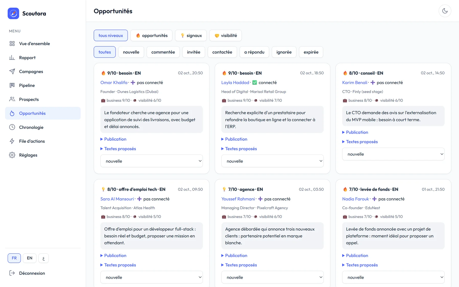The height and width of the screenshot is (287, 459).
Task: Click the File d'actions lightning icon
Action: (x=12, y=141)
